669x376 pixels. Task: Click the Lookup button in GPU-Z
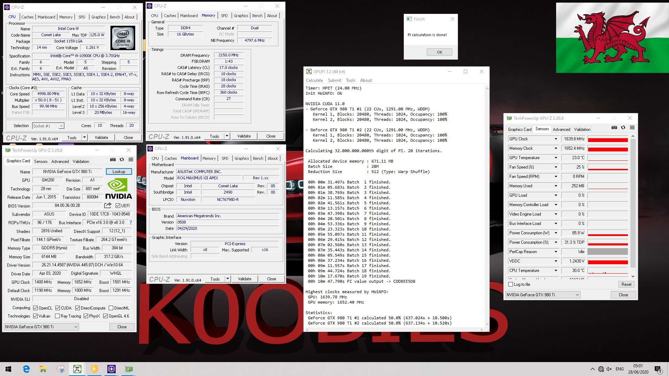click(x=119, y=172)
